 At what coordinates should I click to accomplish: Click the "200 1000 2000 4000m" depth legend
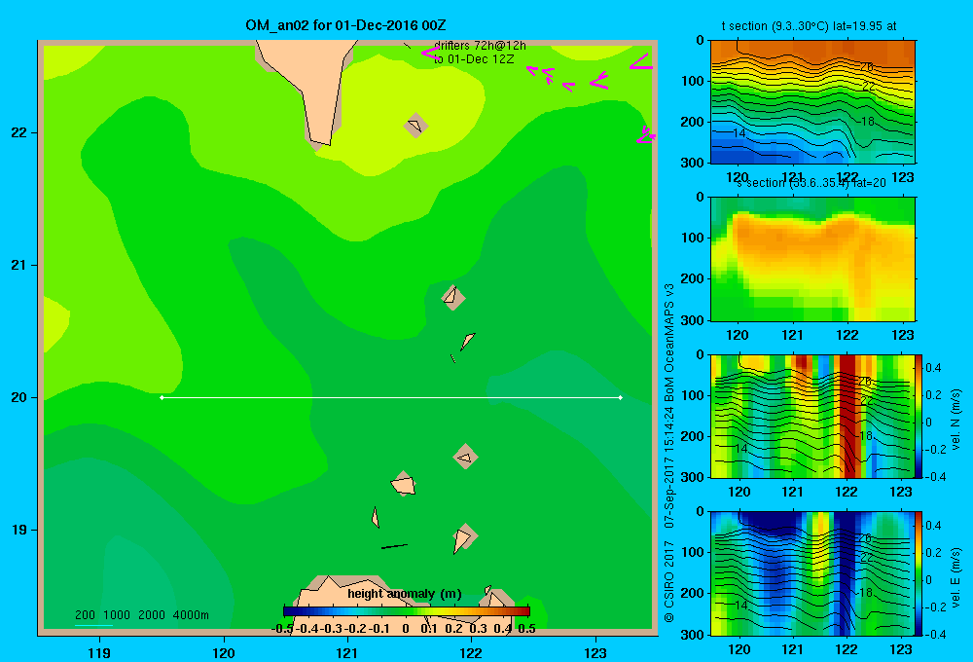[x=141, y=615]
